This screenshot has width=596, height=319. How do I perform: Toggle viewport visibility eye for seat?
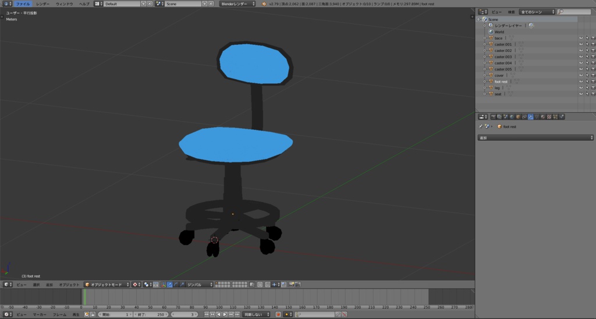tap(581, 94)
